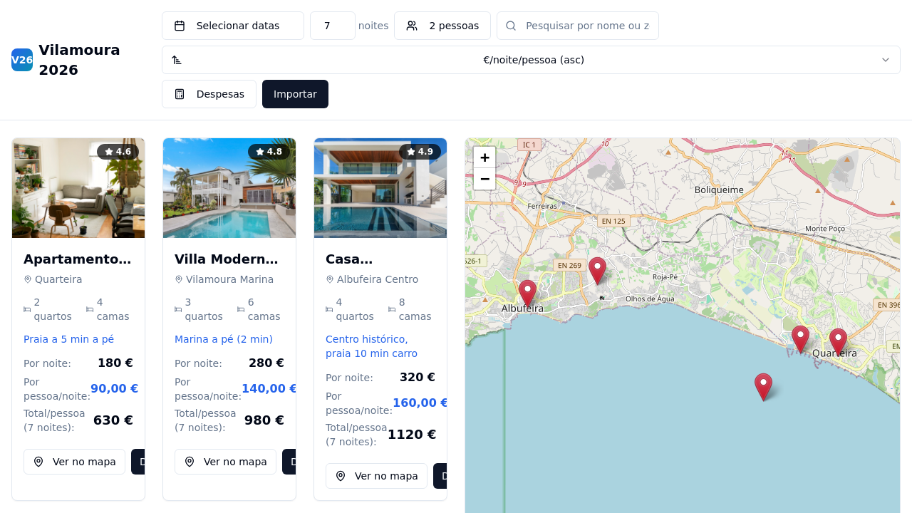The image size is (912, 513).
Task: Click the calendar icon in Selecionar datas
Action: click(x=181, y=25)
